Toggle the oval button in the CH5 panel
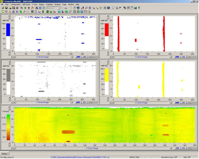 [171, 148]
